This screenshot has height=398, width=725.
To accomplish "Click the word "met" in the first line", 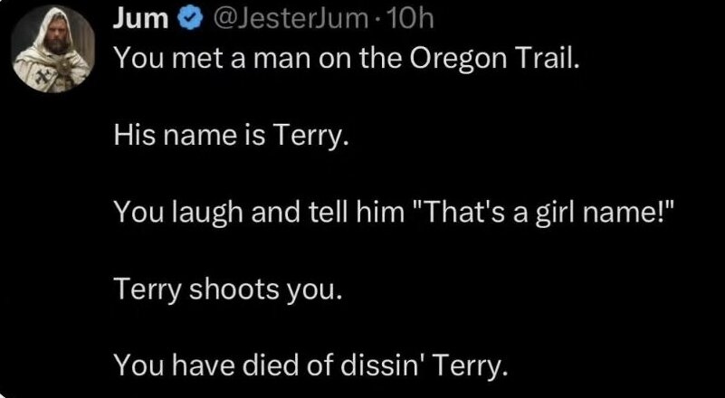I will pos(185,60).
